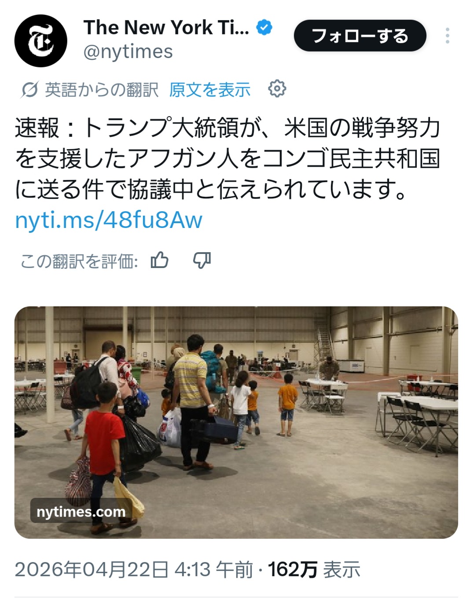The width and height of the screenshot is (474, 599).
Task: Open the nyti.ms/48fu8Aw link
Action: (109, 220)
